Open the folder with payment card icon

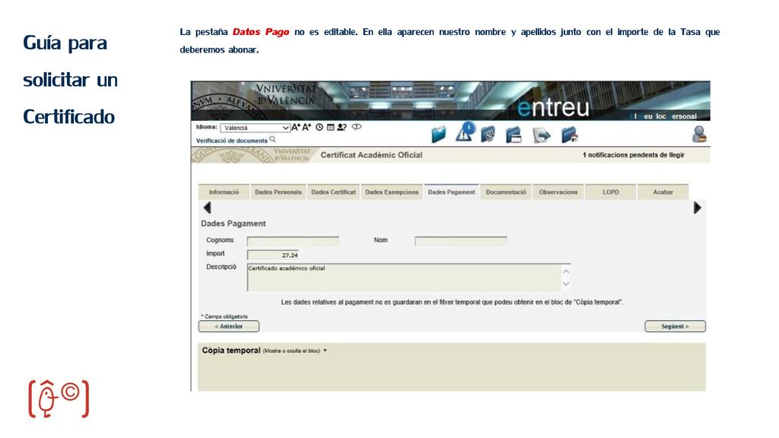(x=514, y=135)
